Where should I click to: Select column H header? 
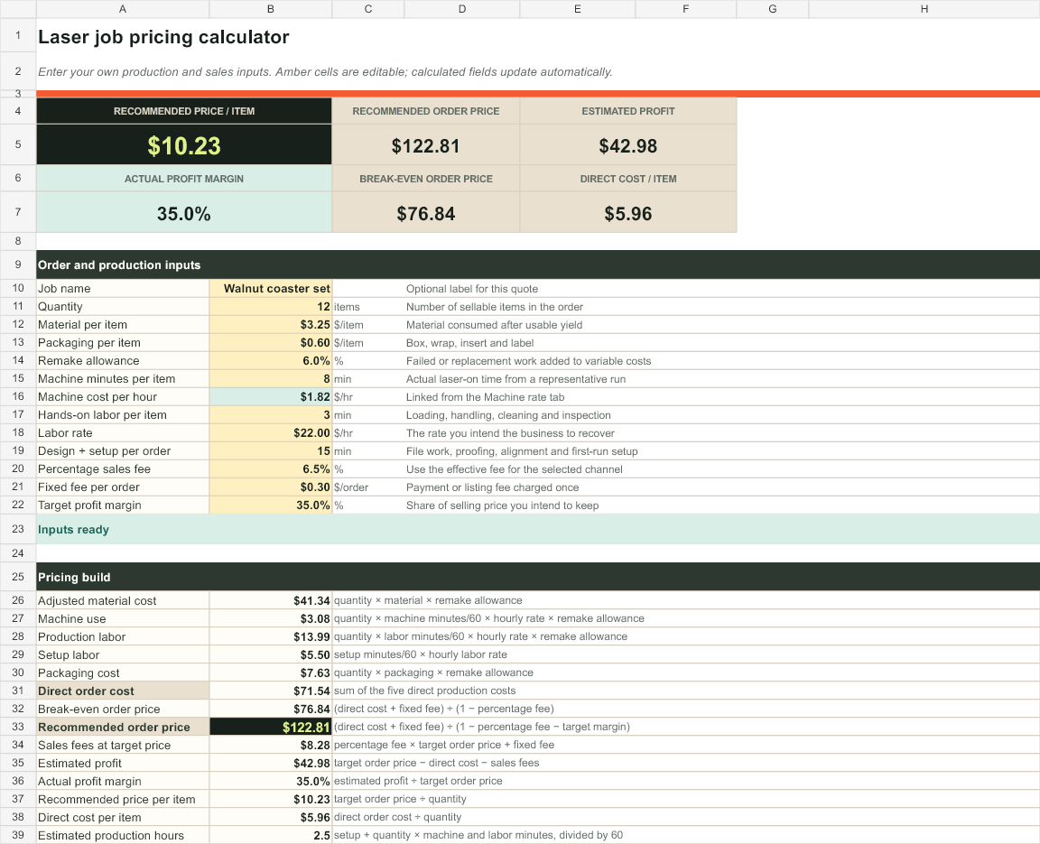click(924, 9)
